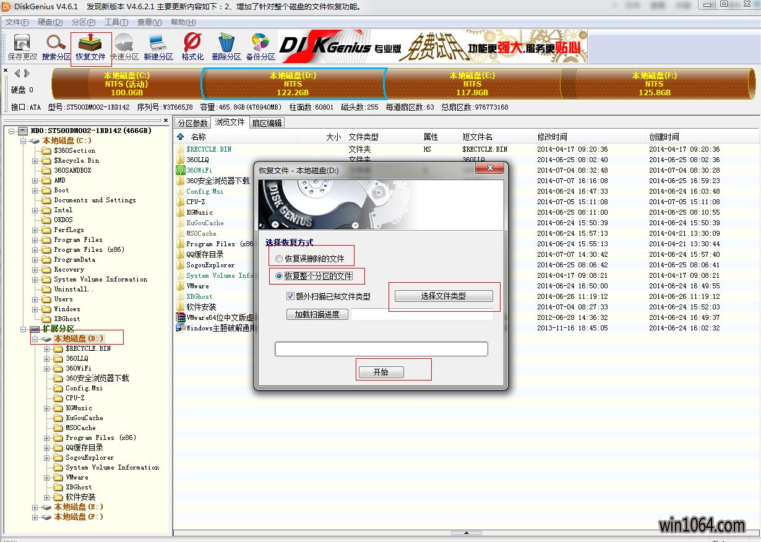Collapse the 本地磁盘(D:) tree node
761x542 pixels.
[35, 338]
